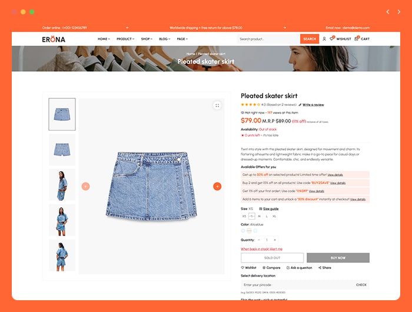Open the Wishlist heart icon in header
412x312 pixels.
point(331,39)
